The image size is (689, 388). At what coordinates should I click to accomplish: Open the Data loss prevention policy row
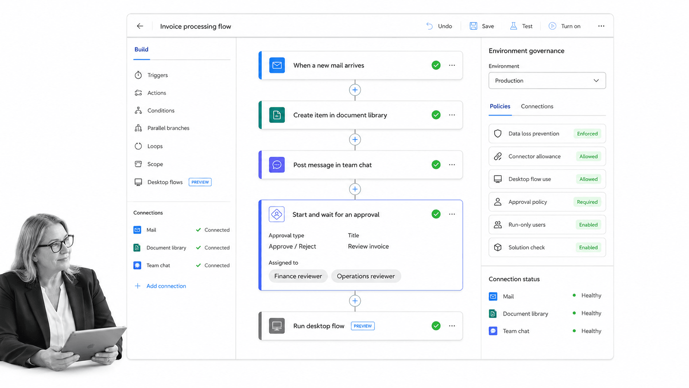547,134
